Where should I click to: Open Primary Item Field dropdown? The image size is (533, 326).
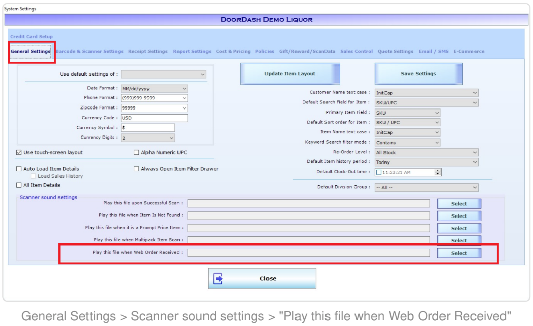pyautogui.click(x=407, y=113)
